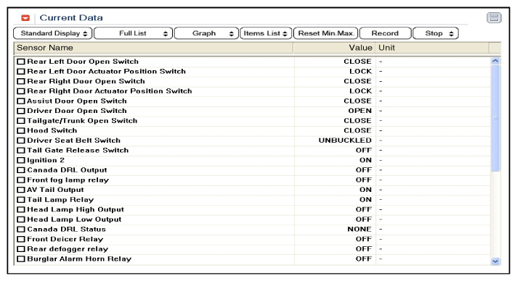Viewport: 517px width, 281px height.
Task: Sort by the Sensor Name column header
Action: tap(154, 48)
